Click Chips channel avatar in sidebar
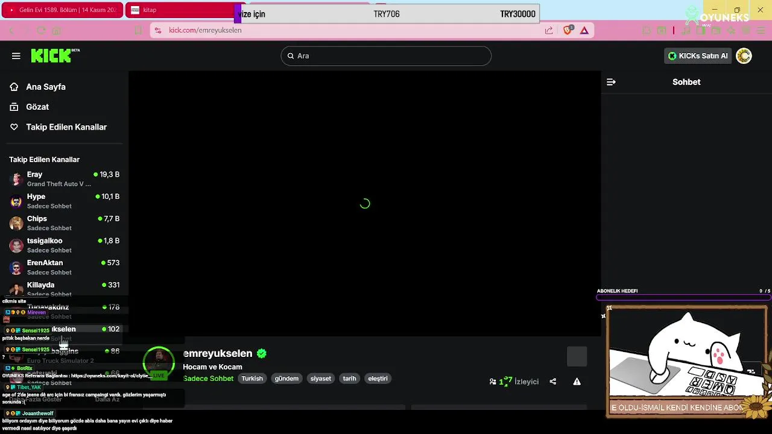Viewport: 772px width, 434px height. pos(16,223)
